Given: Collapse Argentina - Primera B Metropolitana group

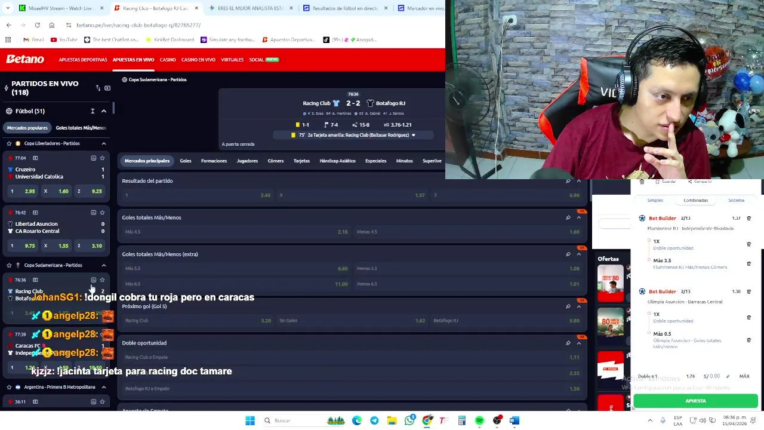Looking at the screenshot, I should 103,387.
